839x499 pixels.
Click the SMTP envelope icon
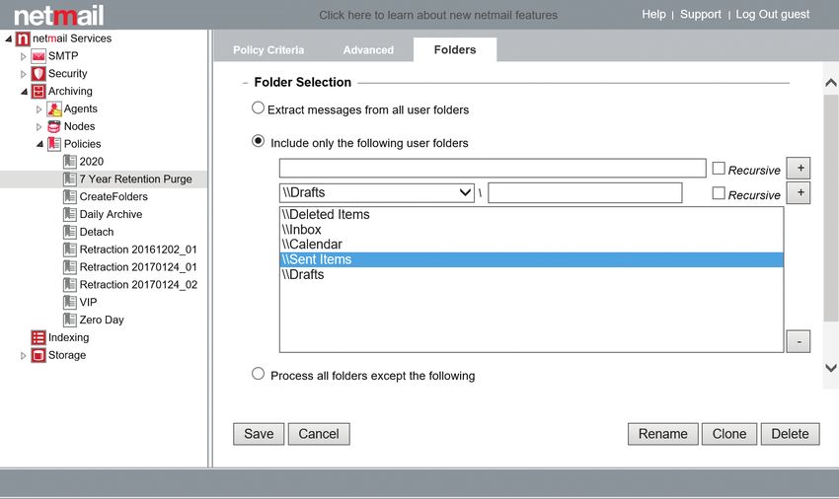tap(38, 56)
